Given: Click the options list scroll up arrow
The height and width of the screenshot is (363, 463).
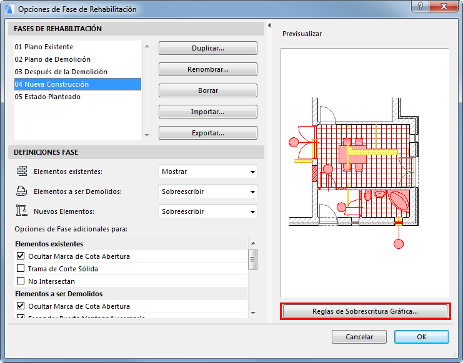Looking at the screenshot, I should [253, 243].
